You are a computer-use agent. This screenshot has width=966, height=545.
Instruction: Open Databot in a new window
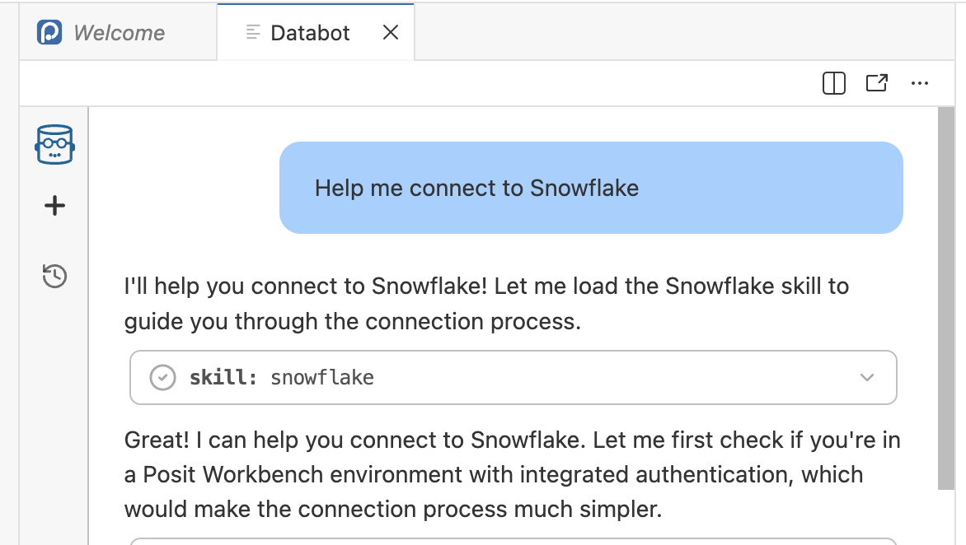coord(877,83)
